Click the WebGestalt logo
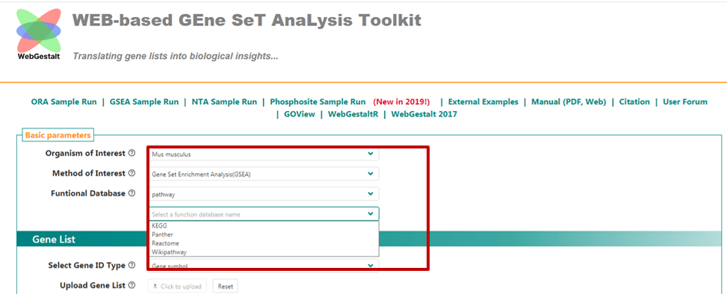 39,34
